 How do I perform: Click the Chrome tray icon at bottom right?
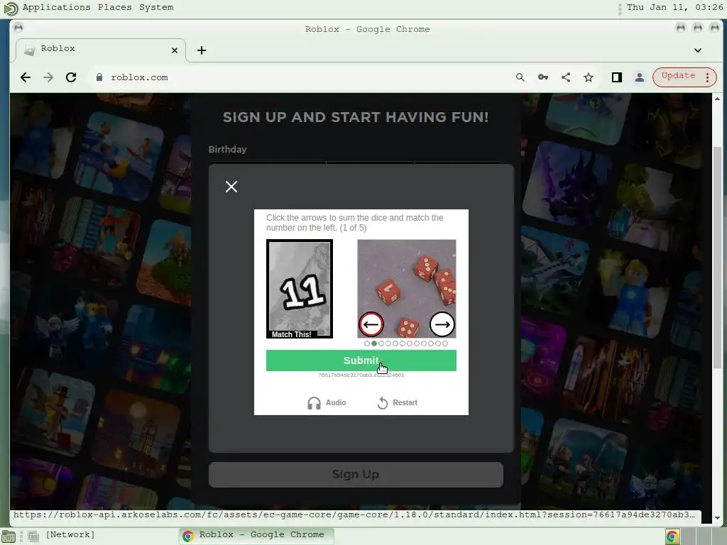coord(672,536)
